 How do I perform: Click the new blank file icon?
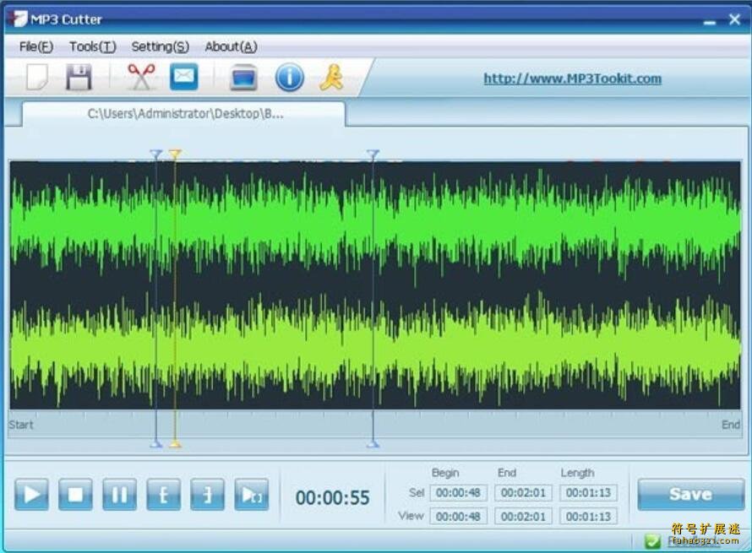[37, 77]
